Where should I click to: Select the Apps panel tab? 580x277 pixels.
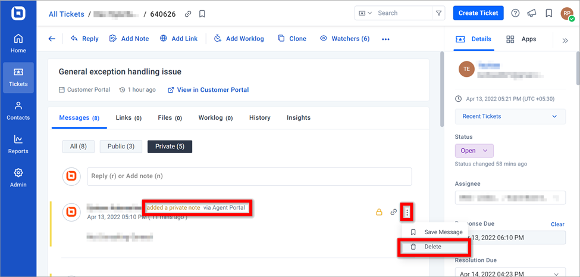click(x=521, y=39)
